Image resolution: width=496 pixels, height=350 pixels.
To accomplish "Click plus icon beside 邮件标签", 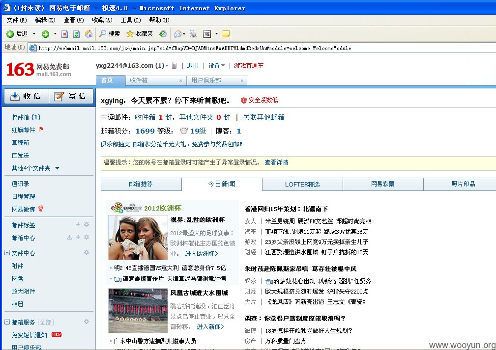I will [78, 224].
